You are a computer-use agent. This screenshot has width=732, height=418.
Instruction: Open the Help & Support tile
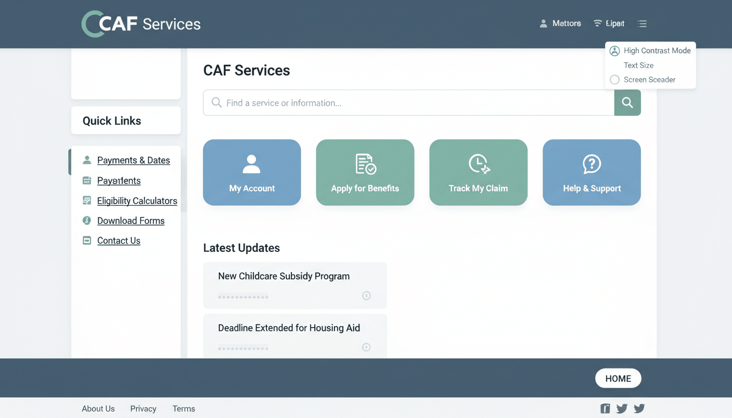pyautogui.click(x=591, y=173)
